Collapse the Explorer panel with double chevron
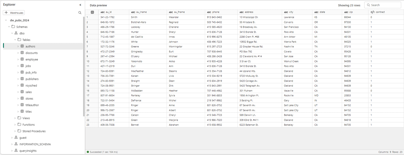 click(x=80, y=5)
